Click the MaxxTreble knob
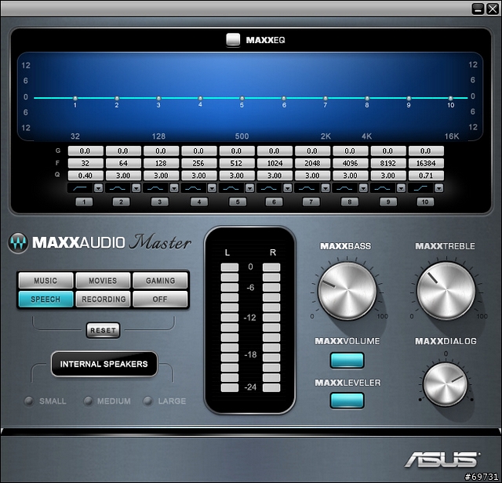 [x=446, y=291]
